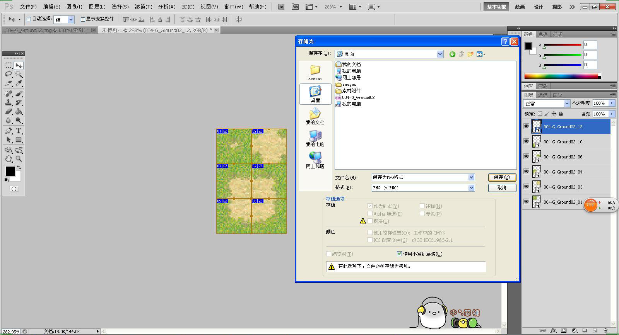Create a new folder in save dialog
Viewport: 619px width, 335px height.
click(x=470, y=54)
